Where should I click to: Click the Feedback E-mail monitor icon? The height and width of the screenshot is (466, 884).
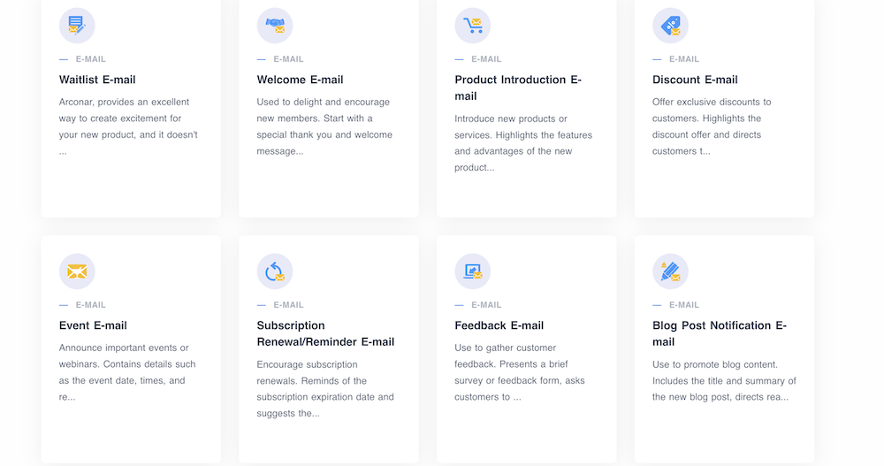tap(473, 271)
